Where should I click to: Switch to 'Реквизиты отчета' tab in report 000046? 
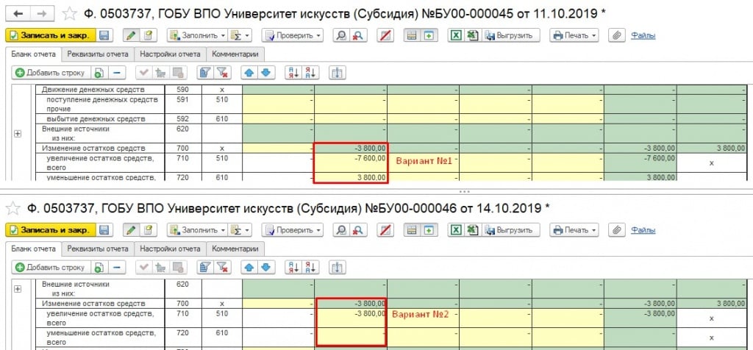point(98,249)
